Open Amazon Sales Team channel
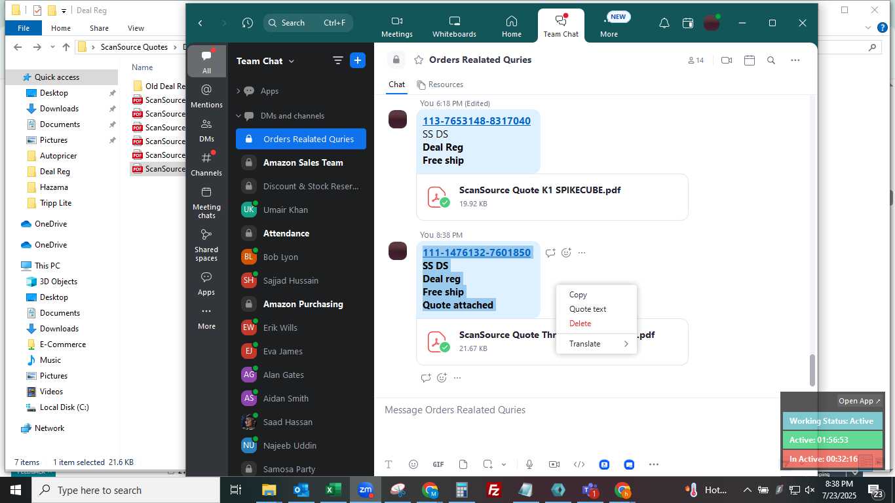Image resolution: width=895 pixels, height=503 pixels. (301, 162)
